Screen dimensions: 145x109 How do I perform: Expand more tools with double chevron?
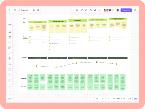[x=99, y=10]
